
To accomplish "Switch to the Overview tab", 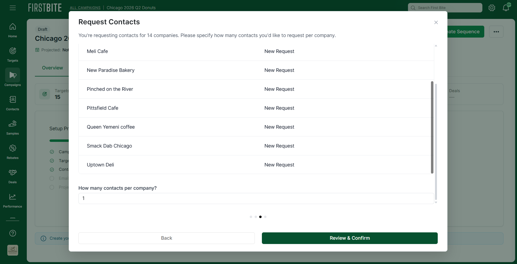I will (52, 68).
